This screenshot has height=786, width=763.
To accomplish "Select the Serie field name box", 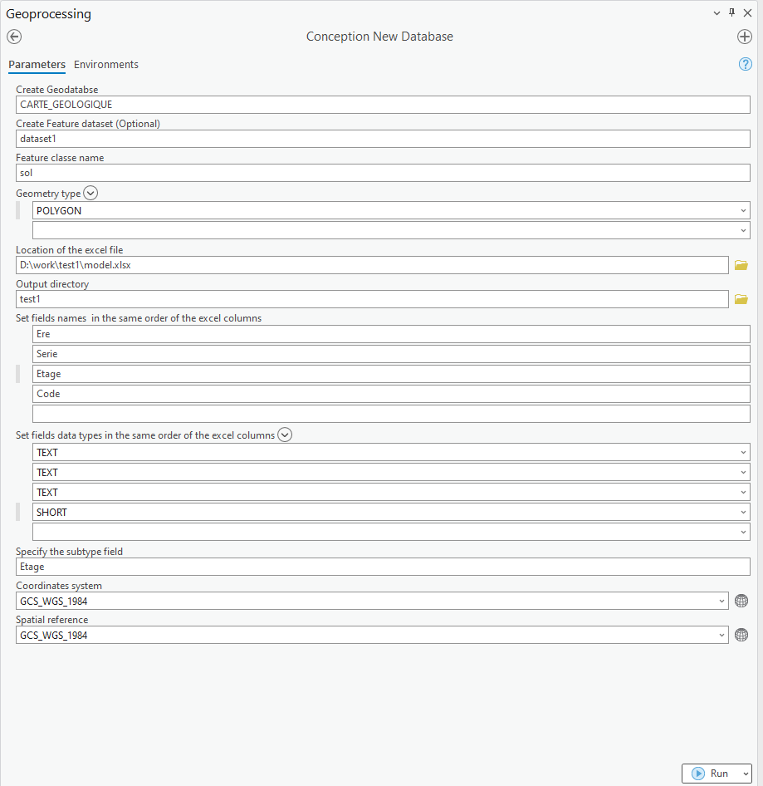I will tap(391, 354).
